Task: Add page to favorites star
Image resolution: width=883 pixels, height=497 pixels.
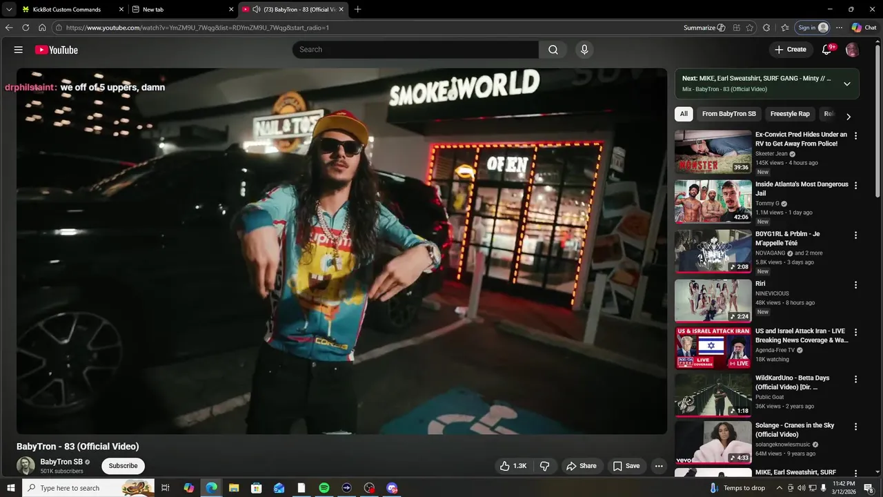Action: [x=750, y=28]
